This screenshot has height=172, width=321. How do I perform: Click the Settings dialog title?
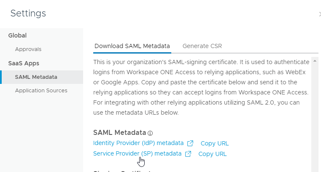pos(28,13)
